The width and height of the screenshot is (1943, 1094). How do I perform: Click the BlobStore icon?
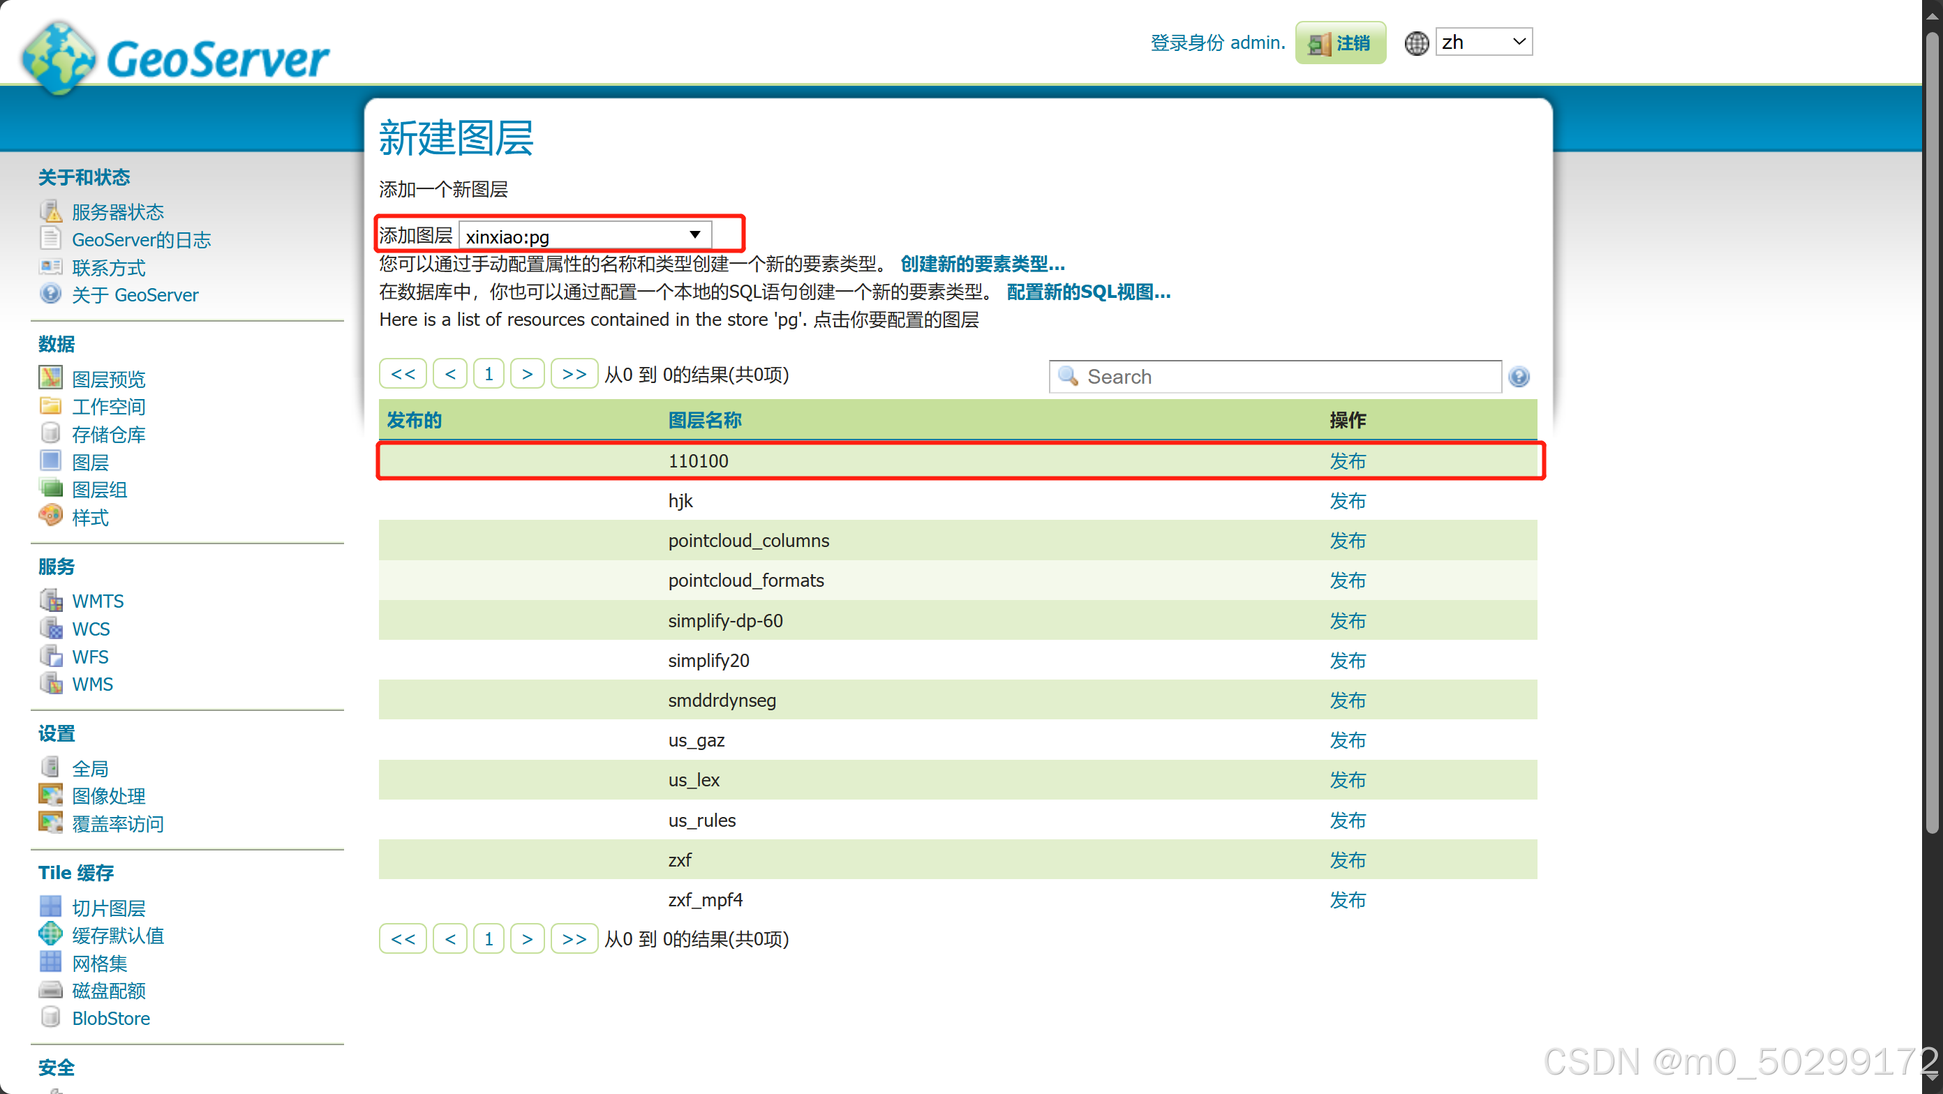[50, 1017]
